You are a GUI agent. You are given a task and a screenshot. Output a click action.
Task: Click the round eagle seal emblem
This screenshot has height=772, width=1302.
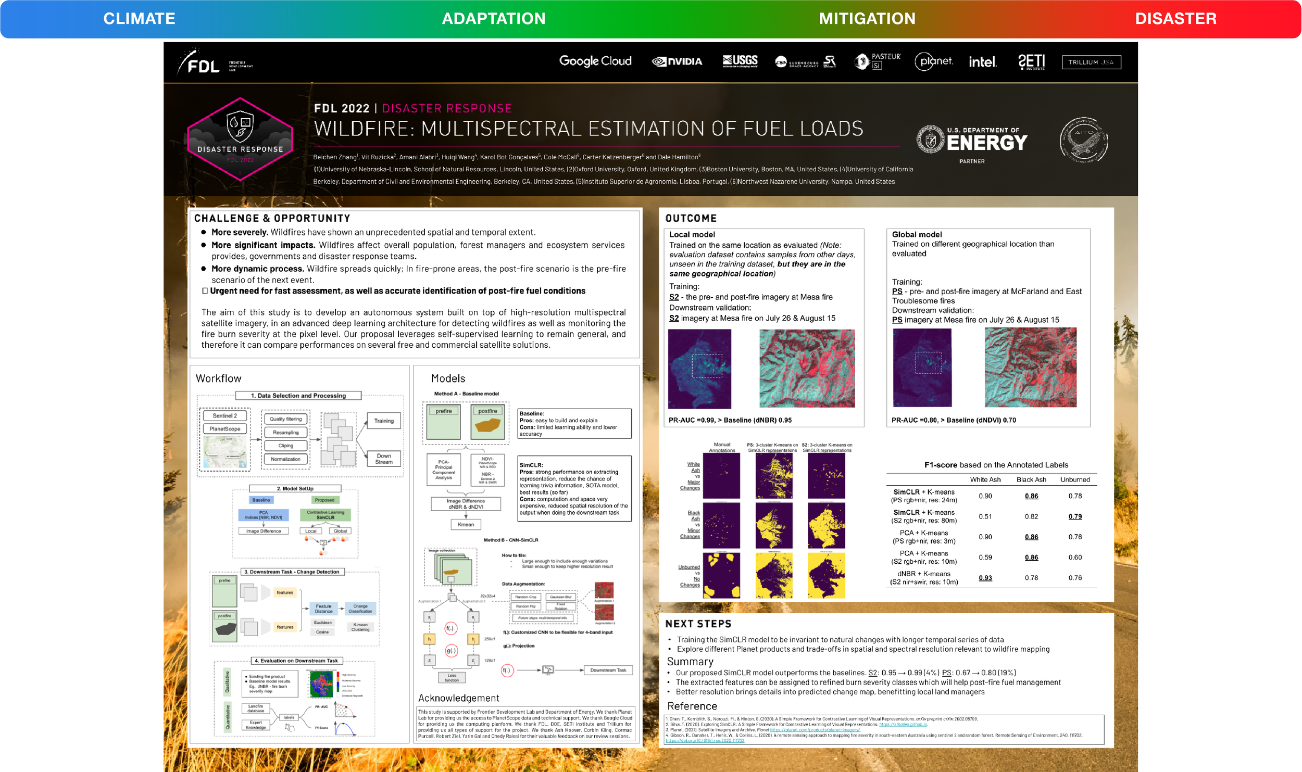1084,140
